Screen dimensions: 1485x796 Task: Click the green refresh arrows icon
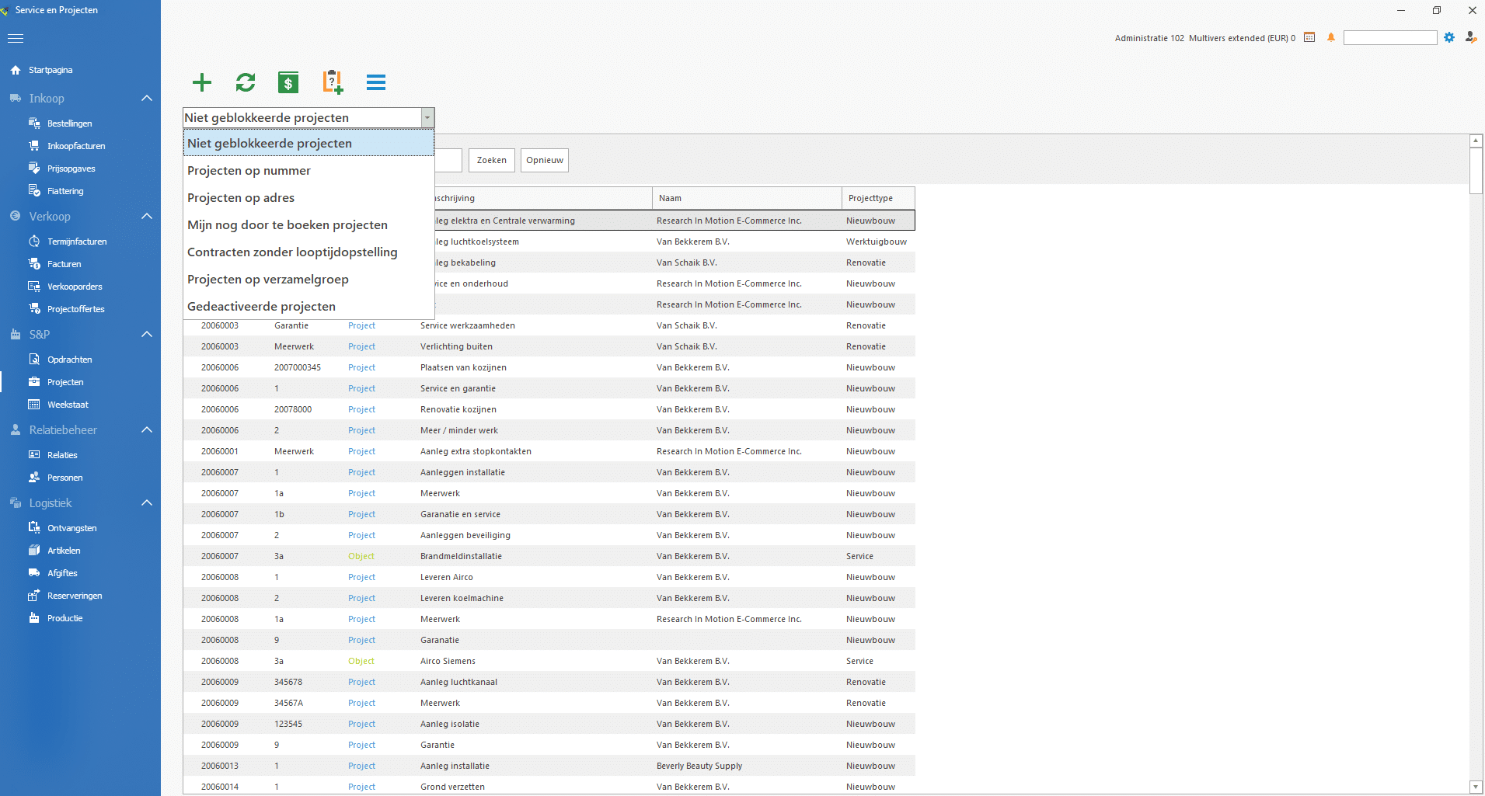tap(246, 82)
